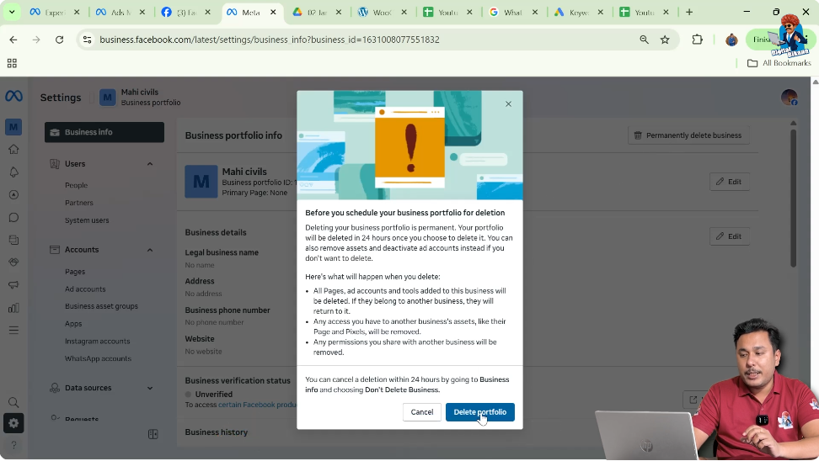819x461 pixels.
Task: Open the Inbox chat bubble icon
Action: coord(13,218)
